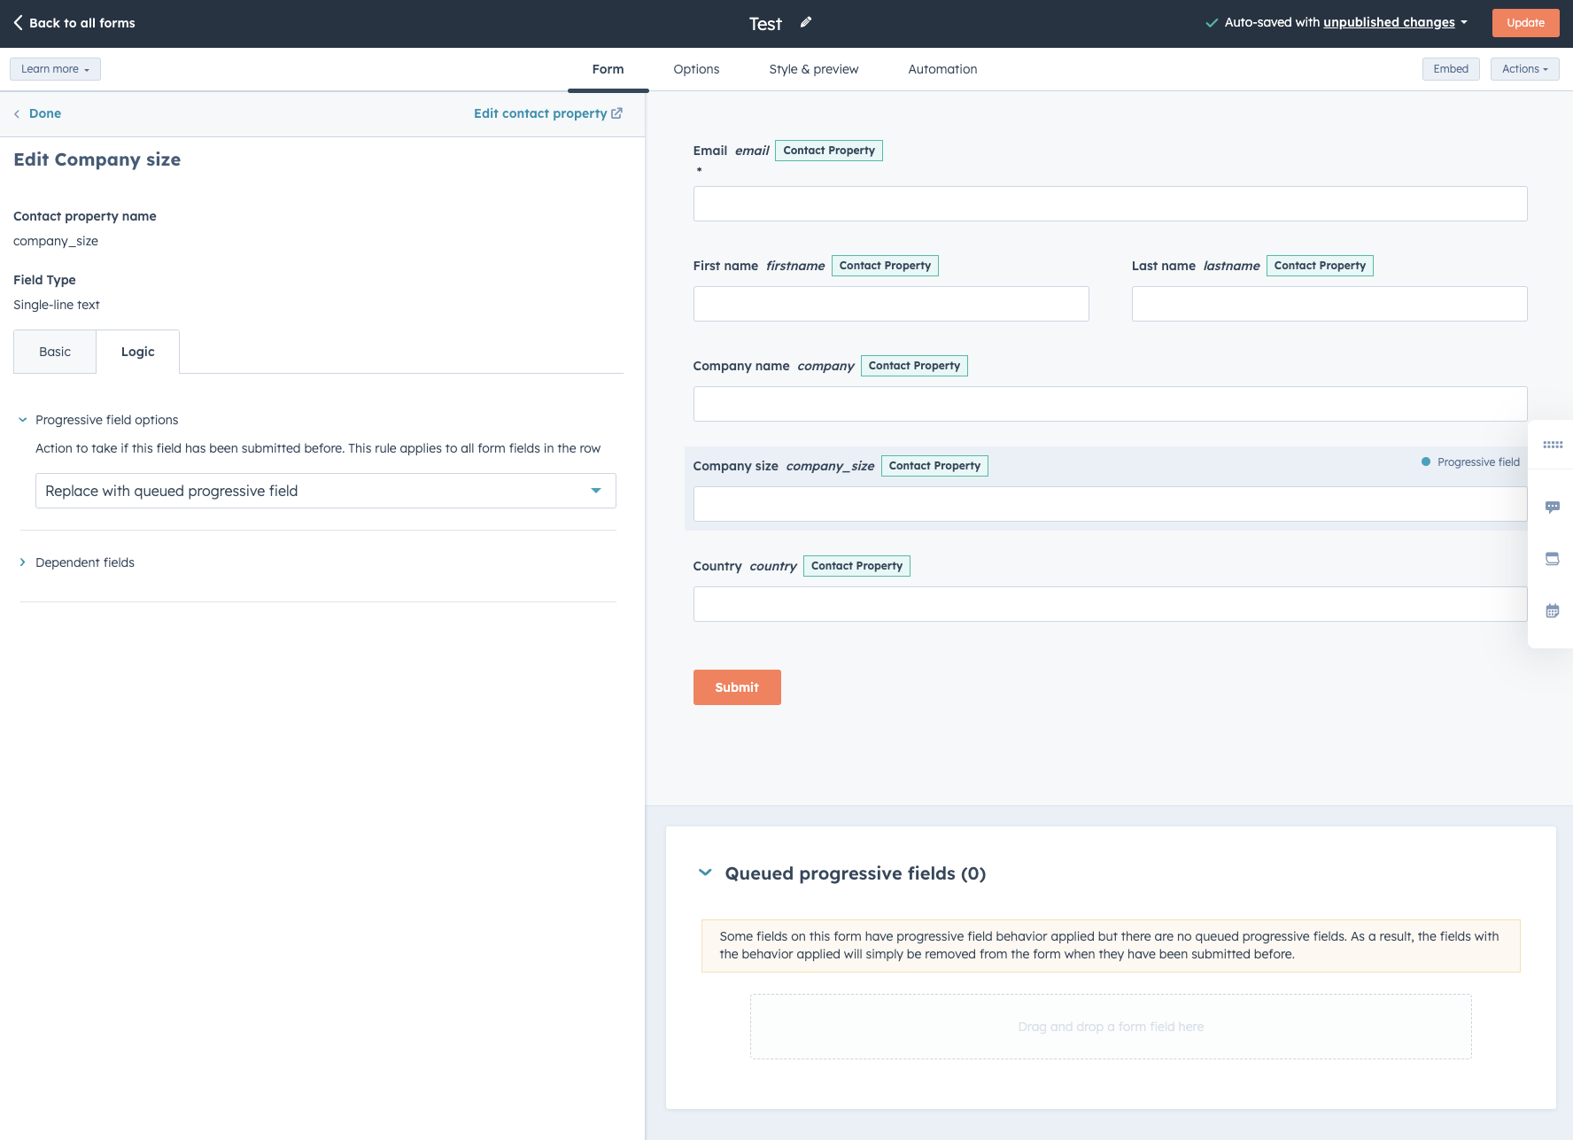Click Contact Property tag beside Email

click(829, 151)
